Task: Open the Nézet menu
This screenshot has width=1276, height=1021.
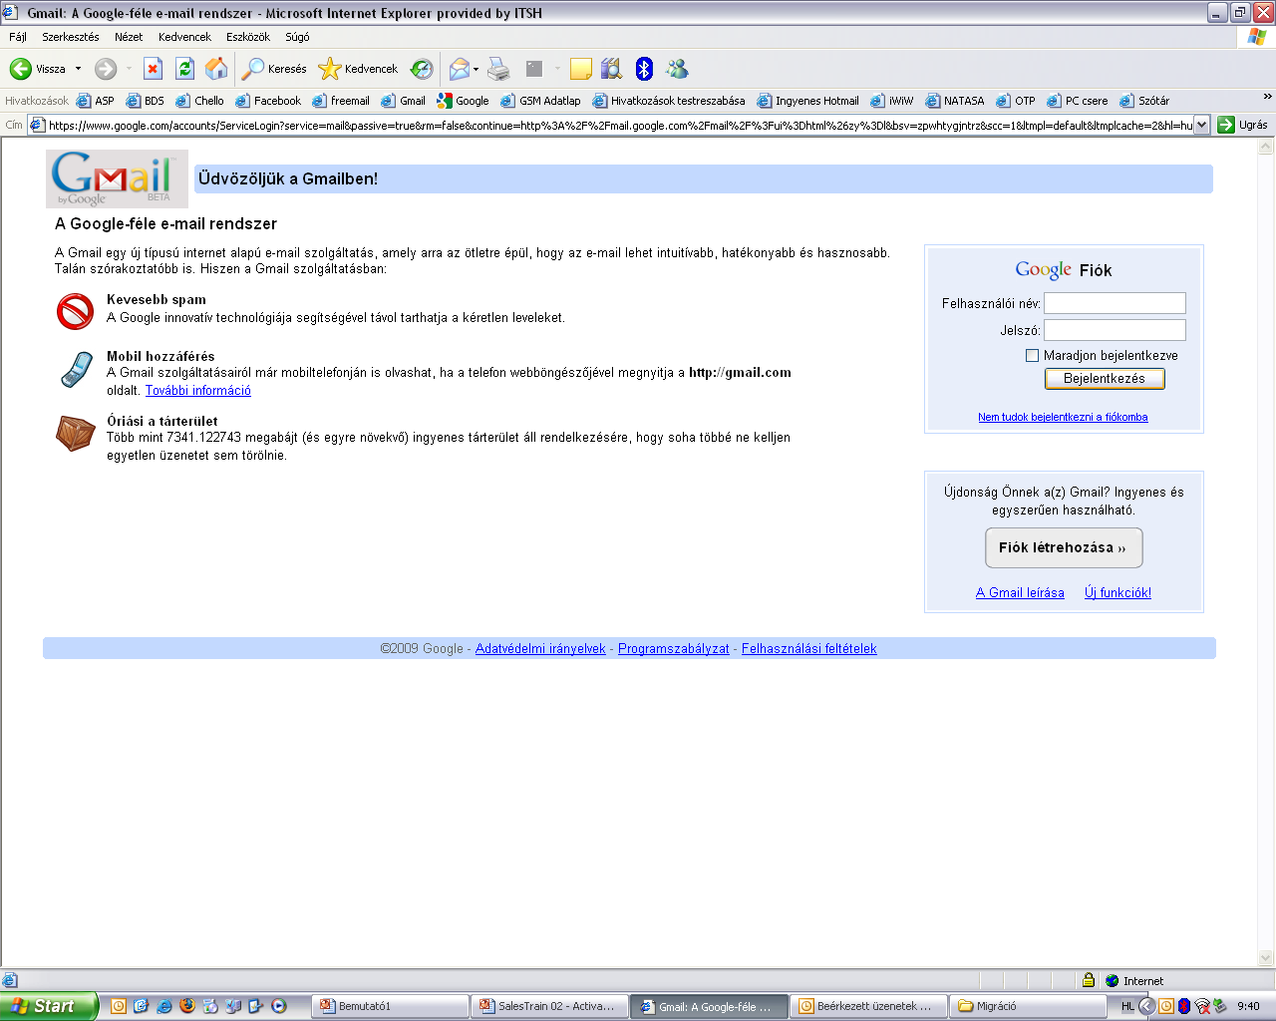Action: coord(129,37)
